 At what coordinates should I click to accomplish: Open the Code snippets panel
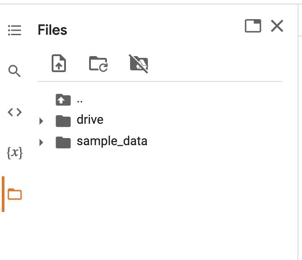point(15,112)
